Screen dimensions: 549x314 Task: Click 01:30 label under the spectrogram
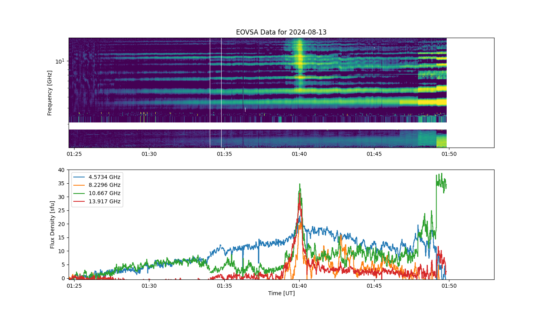click(x=149, y=154)
